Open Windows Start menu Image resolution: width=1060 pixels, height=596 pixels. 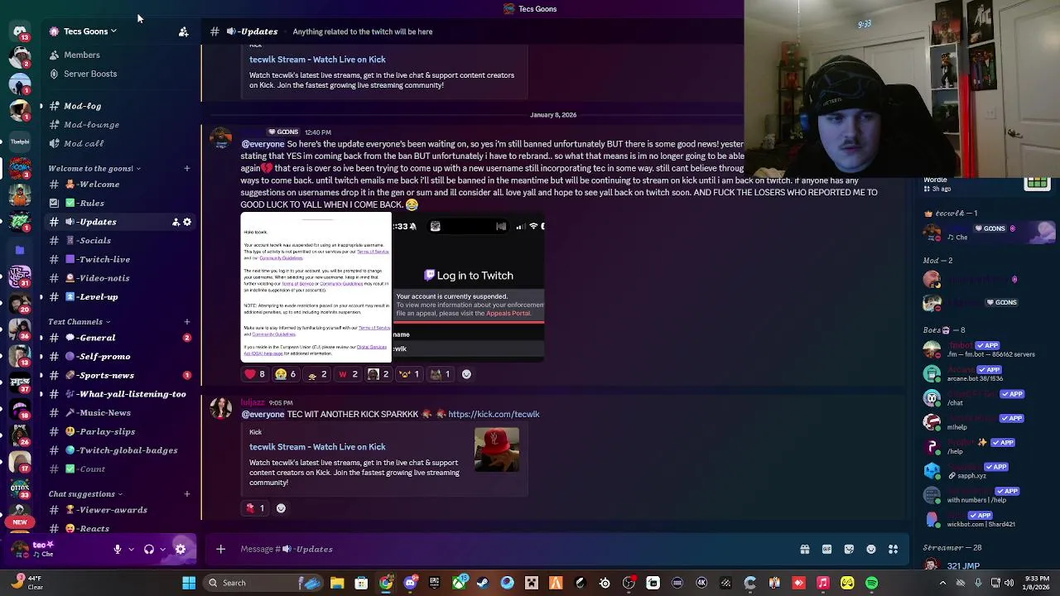(x=189, y=583)
